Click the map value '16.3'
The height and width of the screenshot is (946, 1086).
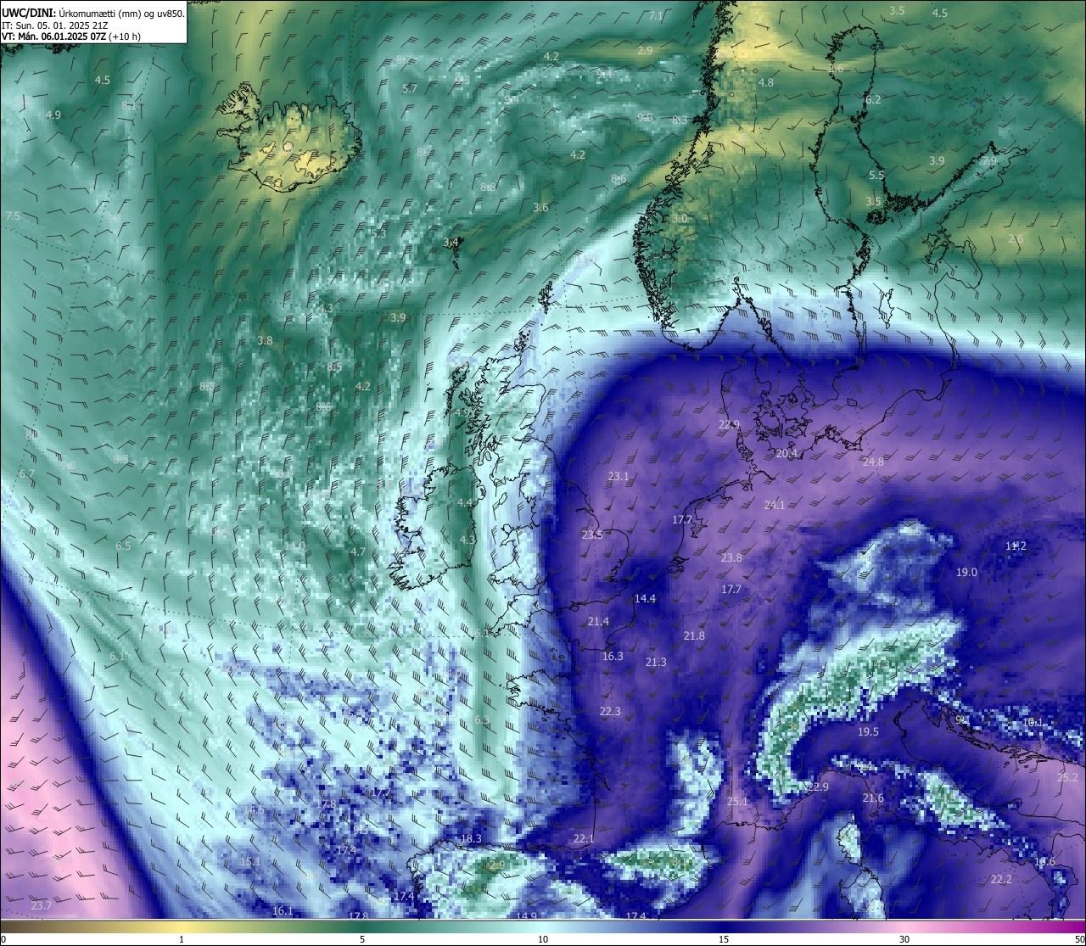pyautogui.click(x=613, y=657)
